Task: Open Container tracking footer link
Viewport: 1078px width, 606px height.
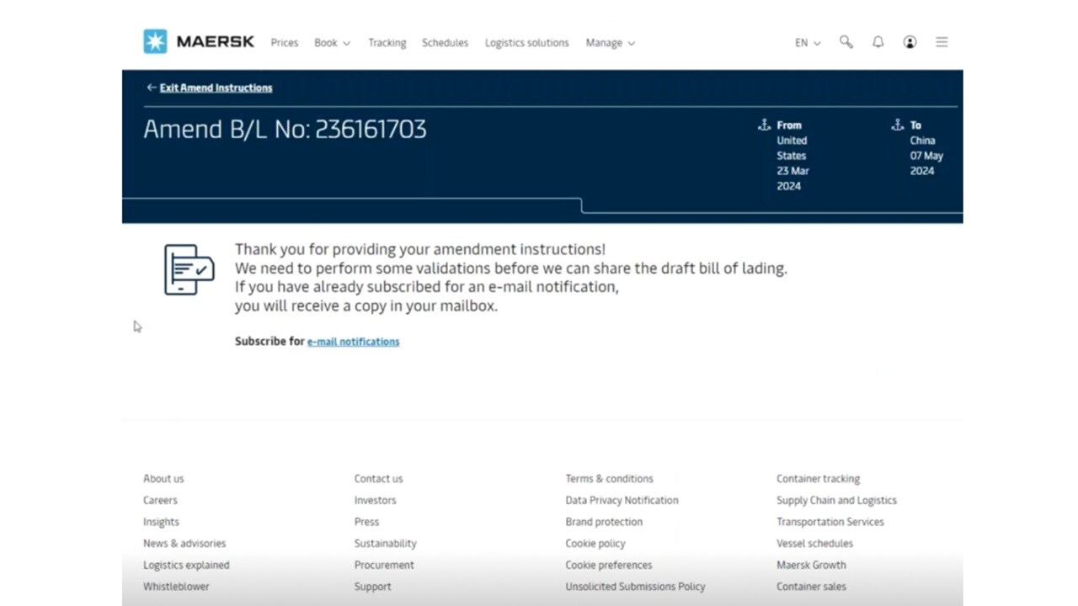Action: tap(818, 479)
